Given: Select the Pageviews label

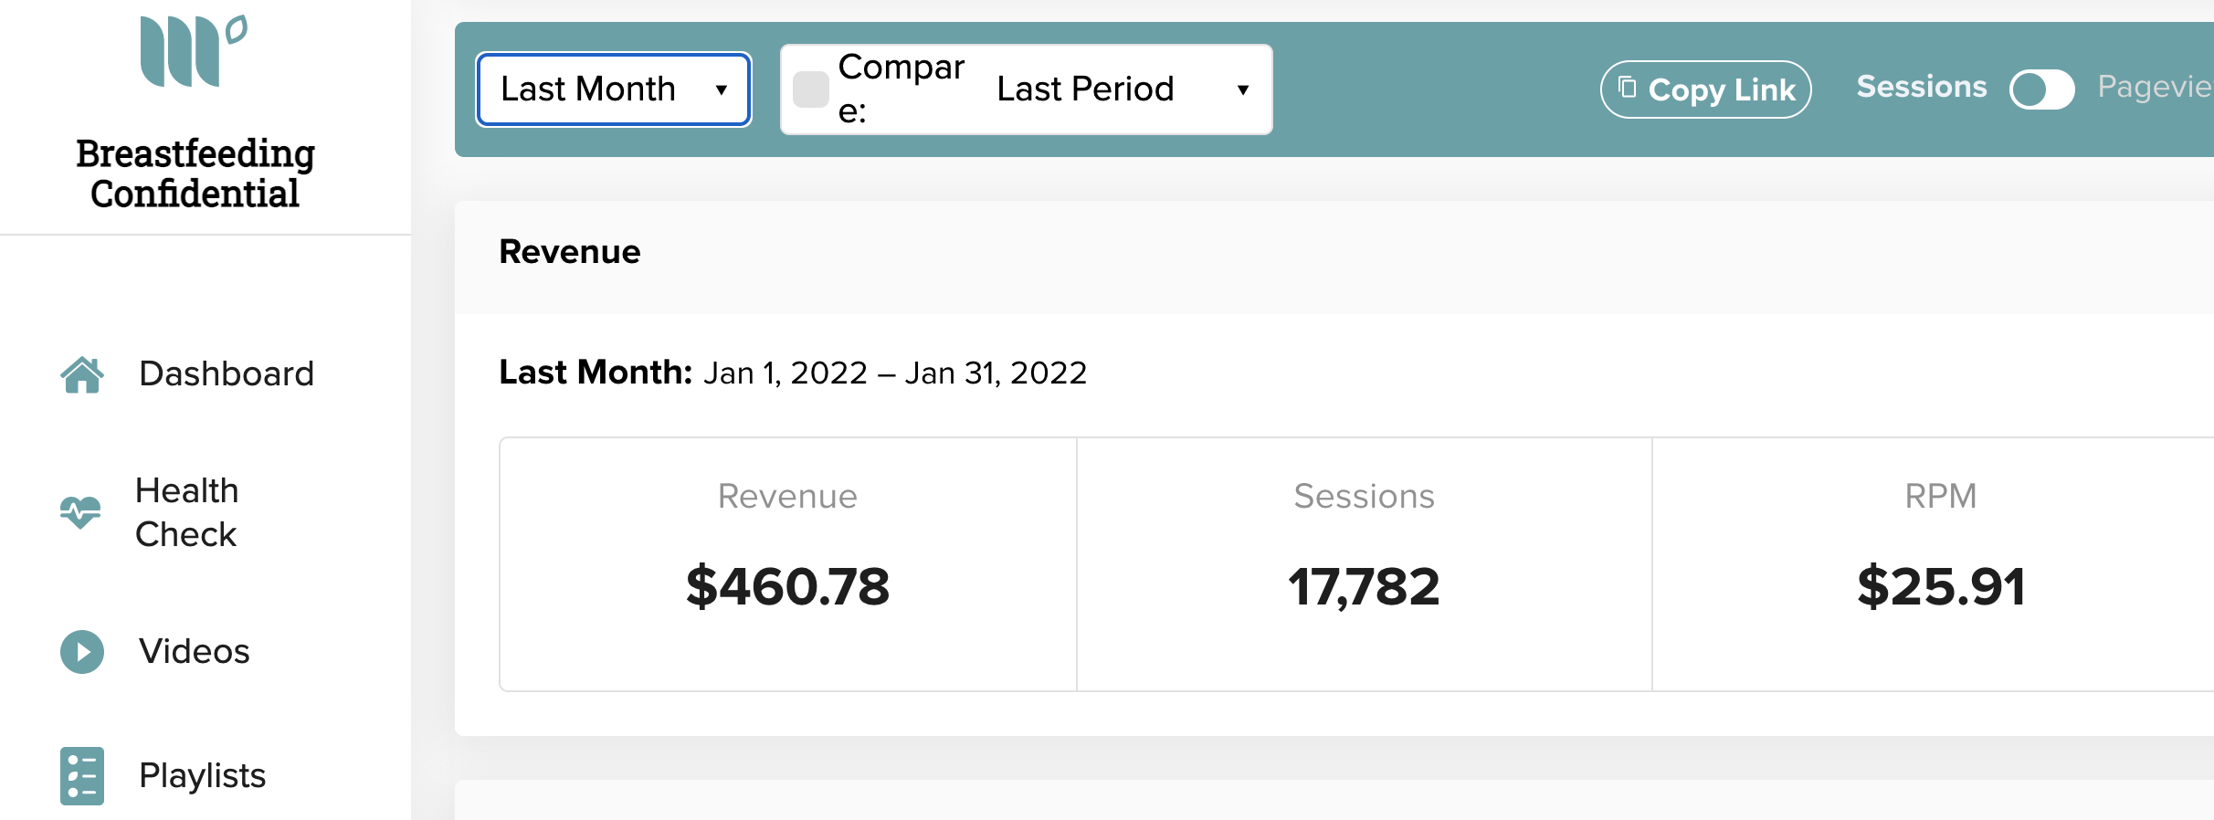Looking at the screenshot, I should coord(2155,87).
